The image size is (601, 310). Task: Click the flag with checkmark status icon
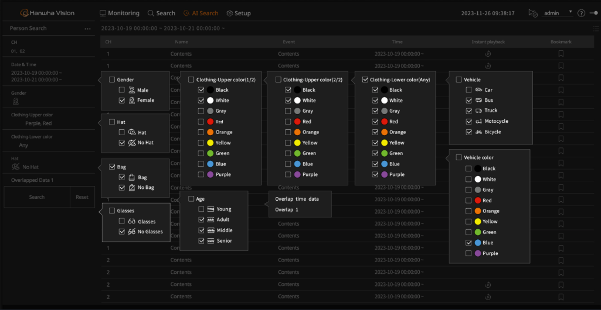point(533,13)
